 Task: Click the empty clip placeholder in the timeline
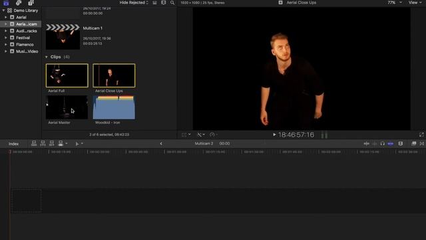pos(27,201)
